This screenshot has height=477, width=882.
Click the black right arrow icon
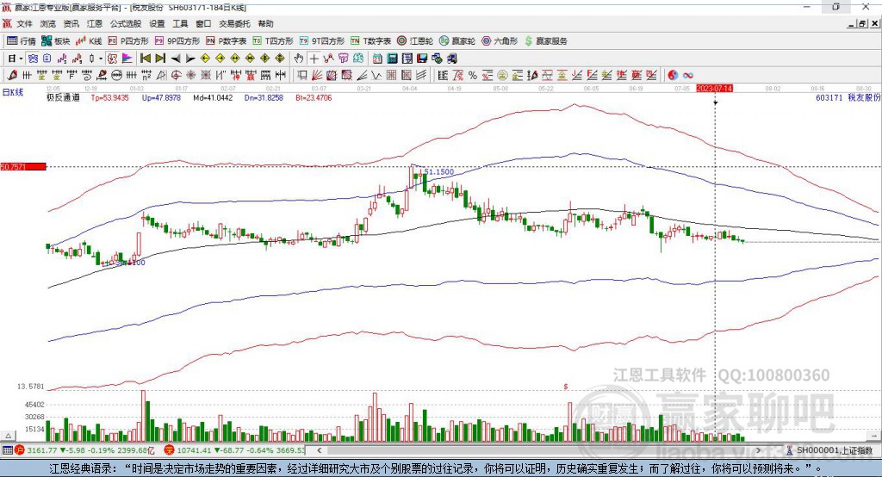click(190, 59)
